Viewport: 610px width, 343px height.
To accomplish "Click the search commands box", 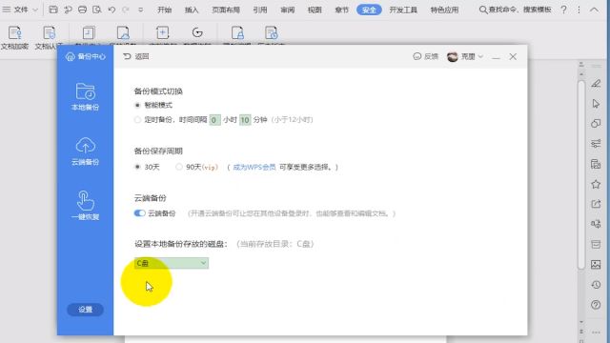I will point(515,10).
